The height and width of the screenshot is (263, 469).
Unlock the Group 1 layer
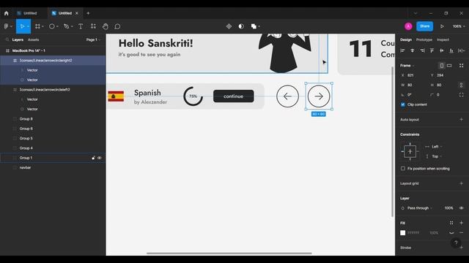coord(93,158)
